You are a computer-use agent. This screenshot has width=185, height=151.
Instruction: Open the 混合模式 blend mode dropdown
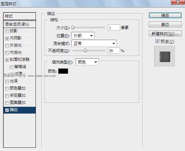click(94, 43)
